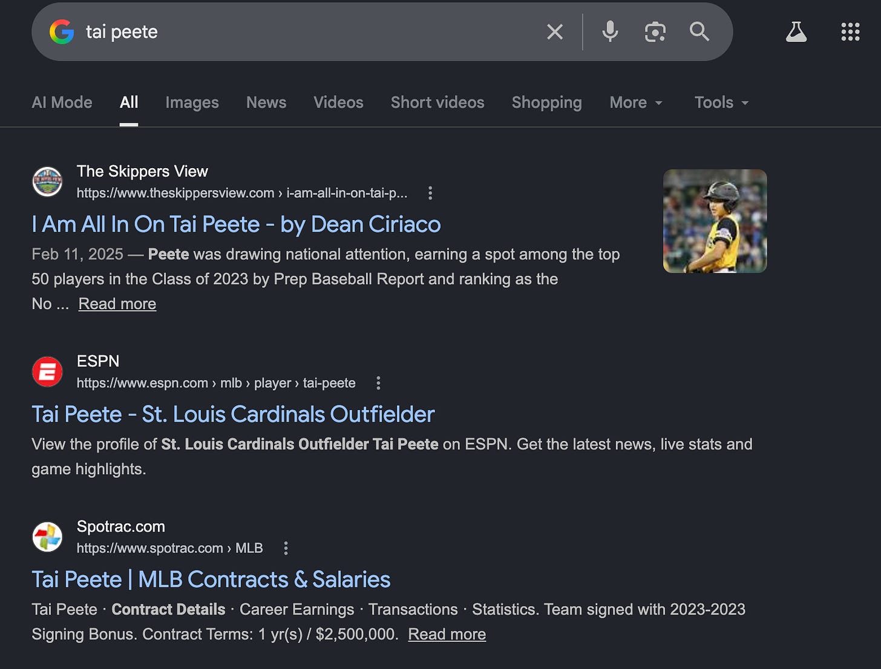
Task: Open the Google apps grid icon
Action: click(850, 31)
